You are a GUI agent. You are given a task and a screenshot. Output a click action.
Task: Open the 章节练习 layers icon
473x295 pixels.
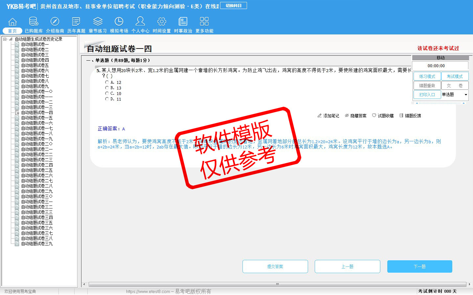point(98,22)
